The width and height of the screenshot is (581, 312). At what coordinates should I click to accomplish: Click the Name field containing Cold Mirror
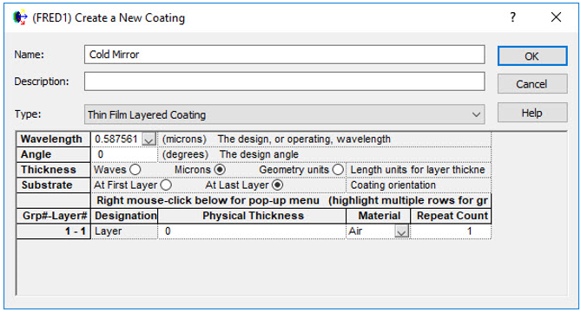tap(285, 55)
